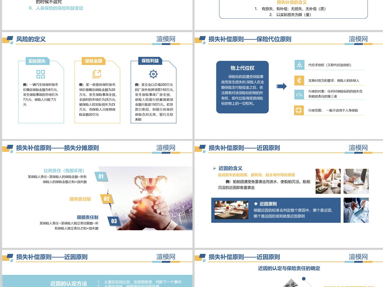Image resolution: width=383 pixels, height=287 pixels.
Task: Select the 实际损失 card label
Action: click(x=37, y=61)
